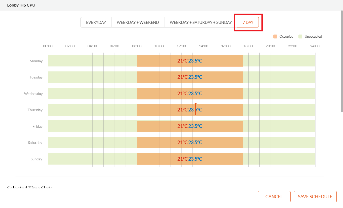Choose the 7 DAY schedule tab
This screenshot has width=343, height=208.
coord(248,22)
